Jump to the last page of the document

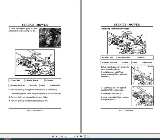(x=81, y=136)
